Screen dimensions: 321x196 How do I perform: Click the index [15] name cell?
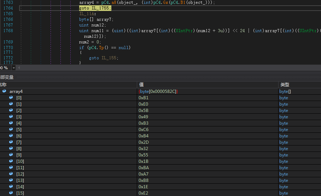tap(20, 193)
